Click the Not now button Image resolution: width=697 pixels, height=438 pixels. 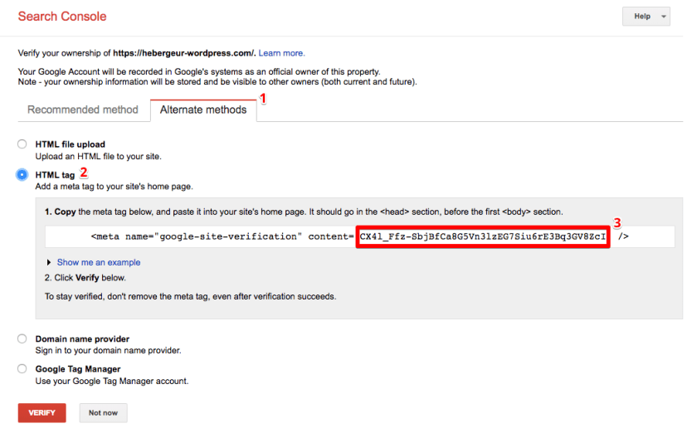coord(103,412)
